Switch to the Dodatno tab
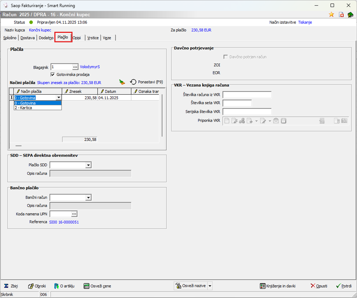The width and height of the screenshot is (357, 298). [46, 38]
